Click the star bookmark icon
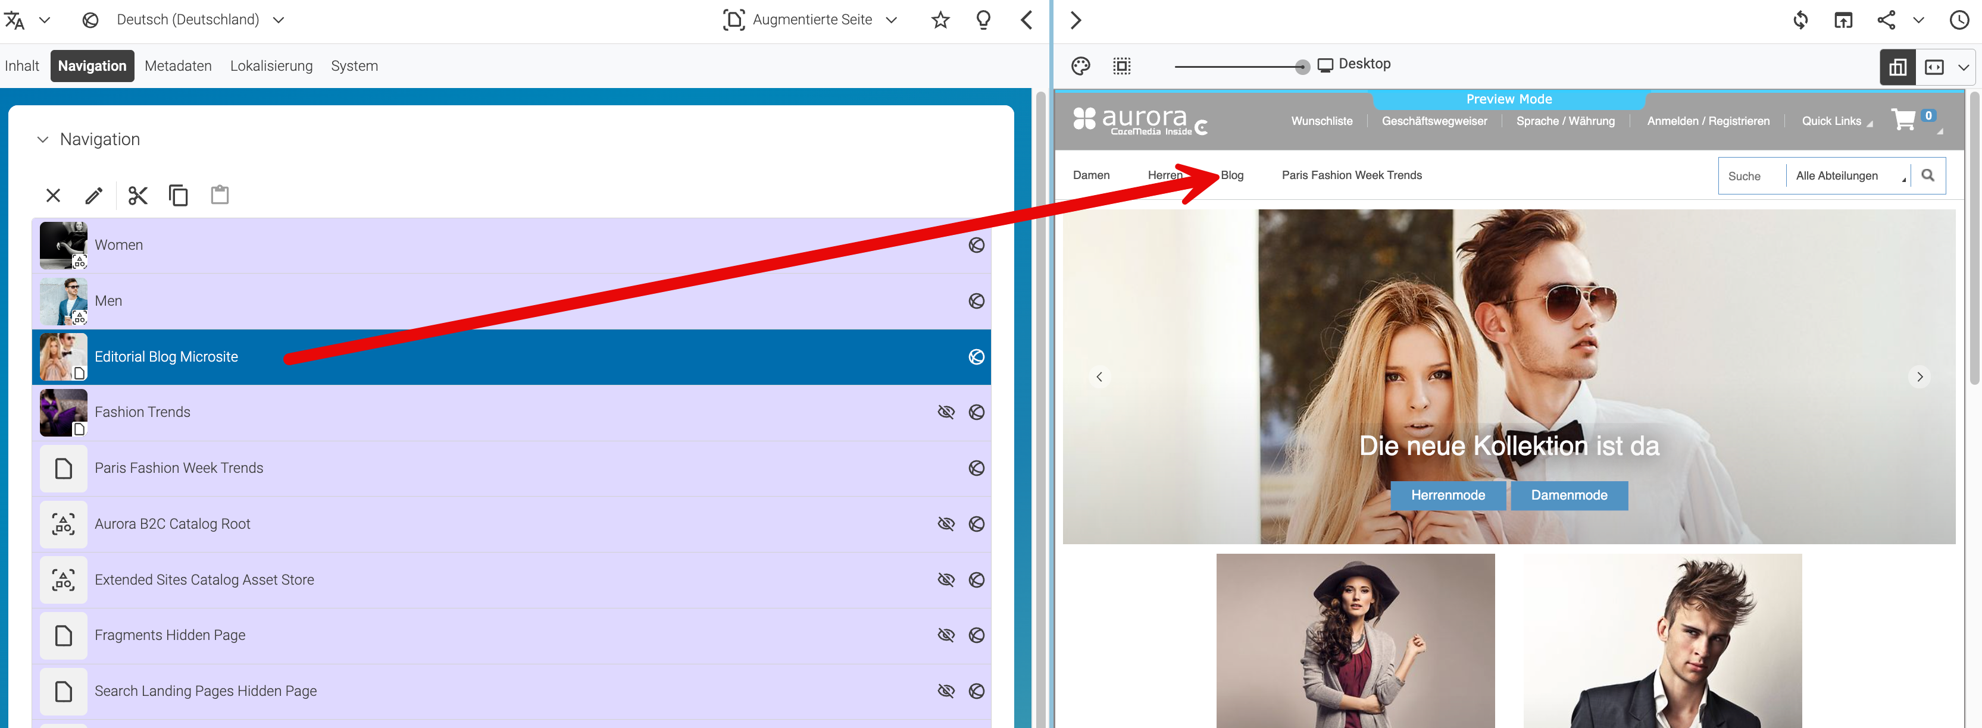 pyautogui.click(x=940, y=20)
